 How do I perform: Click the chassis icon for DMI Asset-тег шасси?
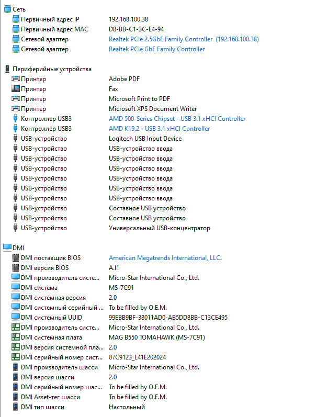point(16,397)
